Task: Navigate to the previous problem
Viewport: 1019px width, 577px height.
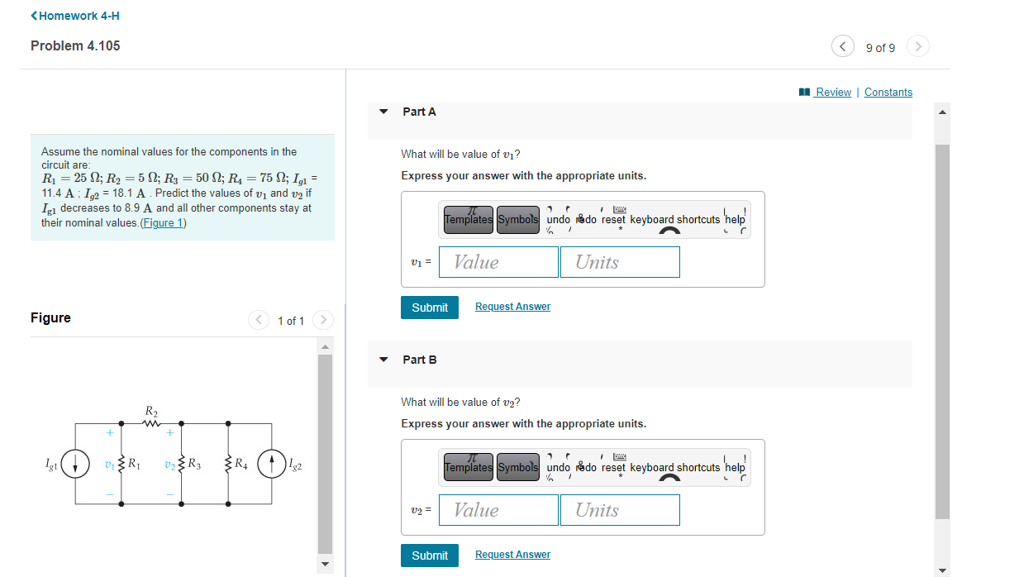Action: (842, 46)
